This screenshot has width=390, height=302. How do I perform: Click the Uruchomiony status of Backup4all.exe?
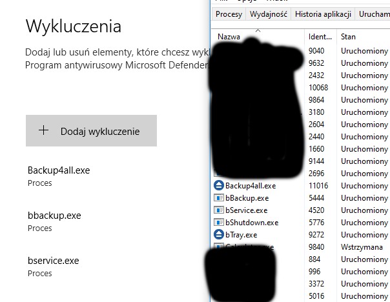[x=364, y=186]
